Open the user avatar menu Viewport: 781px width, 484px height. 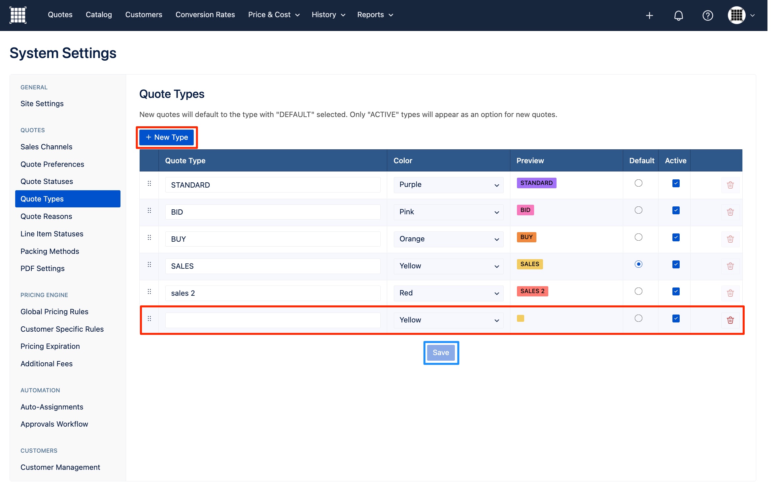[x=741, y=15]
